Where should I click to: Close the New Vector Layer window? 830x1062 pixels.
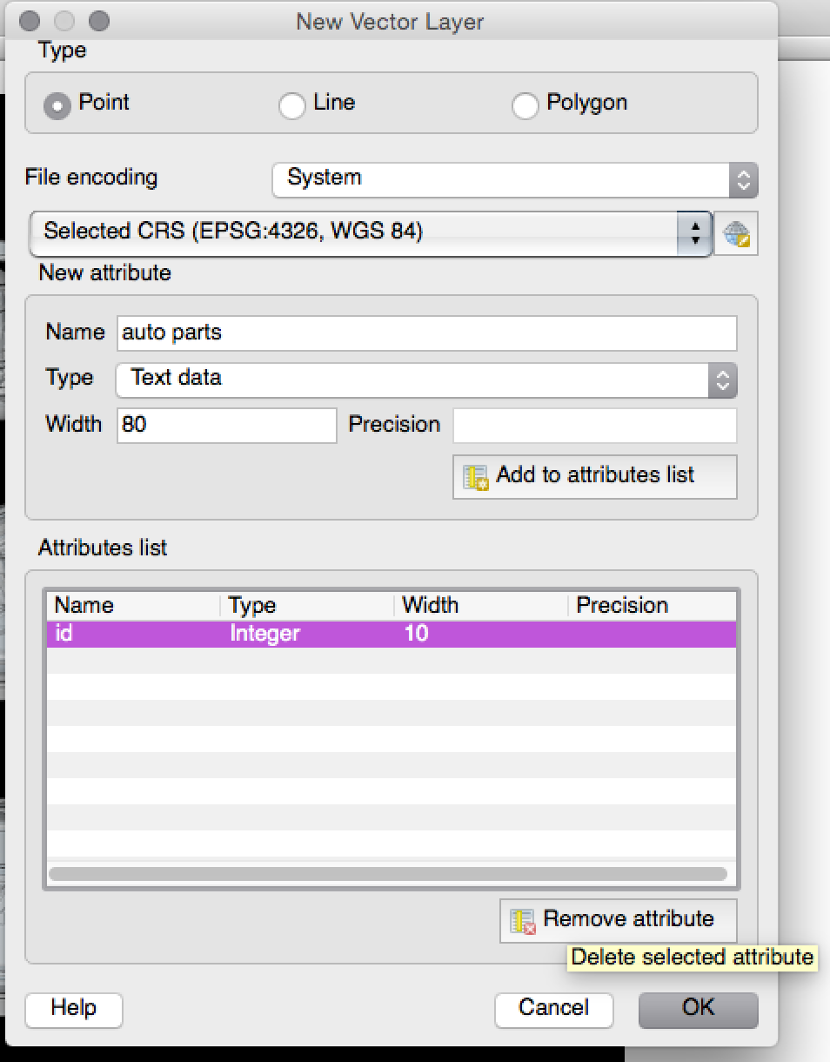pyautogui.click(x=29, y=20)
